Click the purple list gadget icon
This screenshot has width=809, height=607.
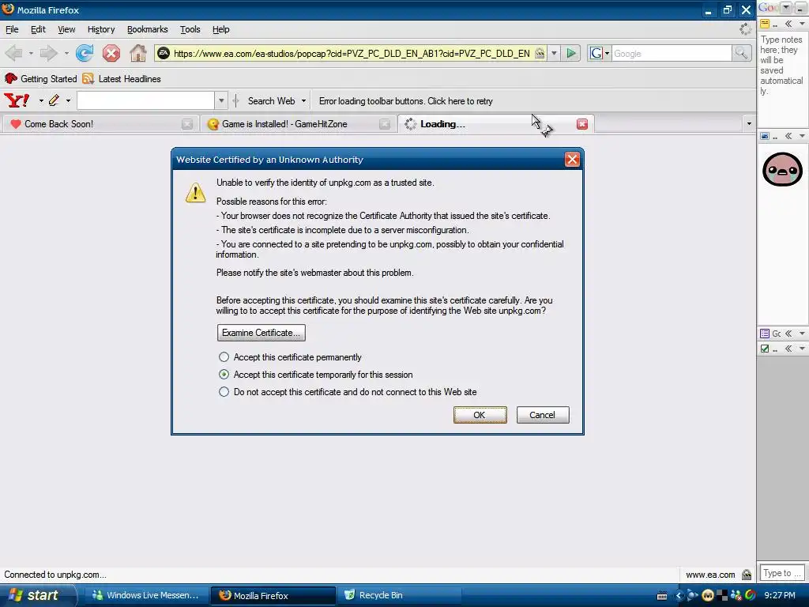(765, 334)
